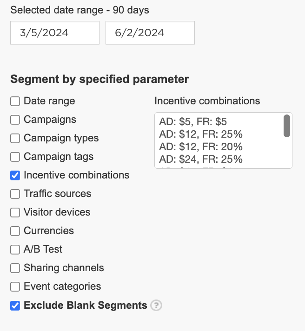Click the Incentive combinations list scrollbar

point(287,126)
